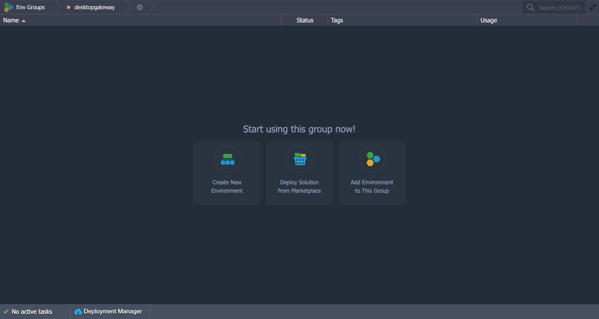The width and height of the screenshot is (599, 319).
Task: Toggle the Name column sort arrow
Action: point(23,20)
